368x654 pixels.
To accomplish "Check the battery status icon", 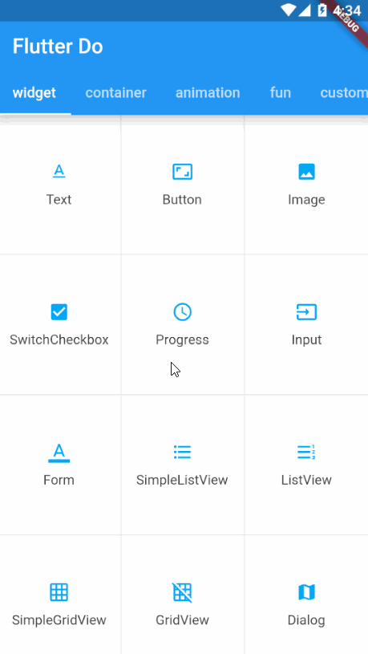I will (321, 10).
